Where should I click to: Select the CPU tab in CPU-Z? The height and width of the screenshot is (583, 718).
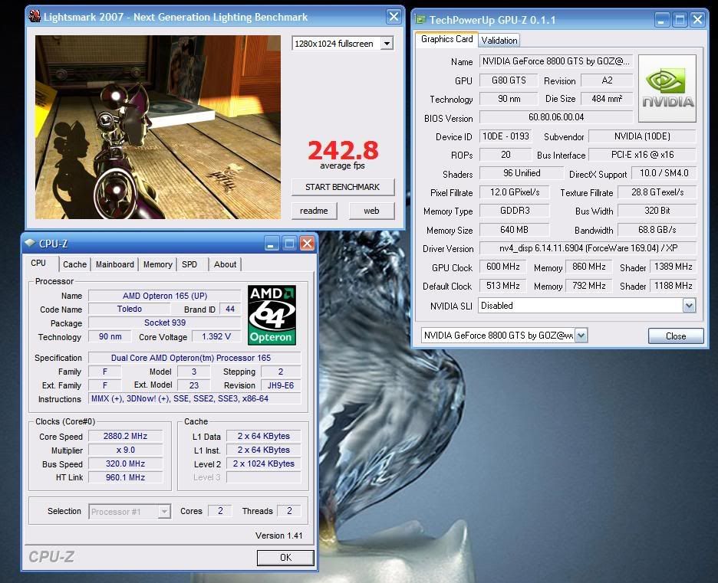click(38, 264)
